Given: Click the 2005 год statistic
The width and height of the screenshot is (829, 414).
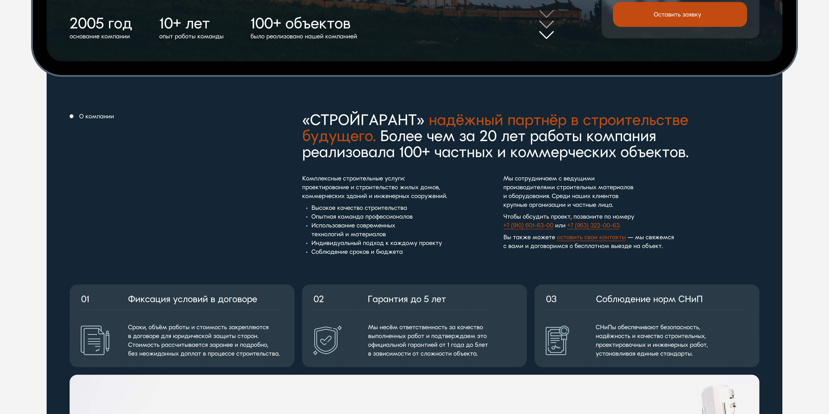Looking at the screenshot, I should [x=101, y=24].
